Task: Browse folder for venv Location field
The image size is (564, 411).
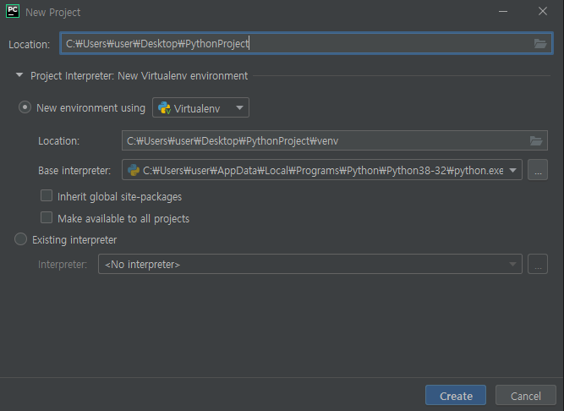Action: pos(536,141)
